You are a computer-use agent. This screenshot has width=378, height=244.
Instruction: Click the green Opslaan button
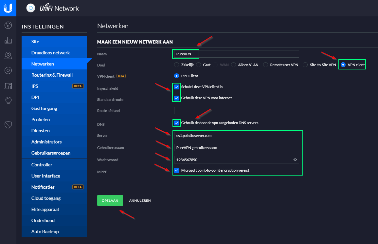pos(110,200)
